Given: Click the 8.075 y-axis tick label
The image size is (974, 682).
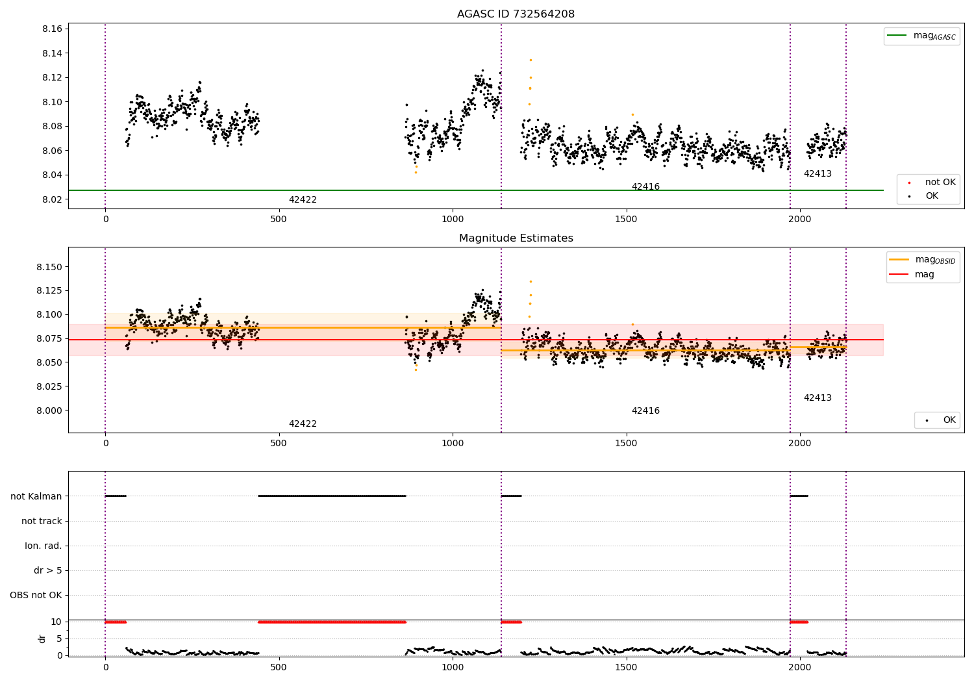Looking at the screenshot, I should click(x=49, y=338).
